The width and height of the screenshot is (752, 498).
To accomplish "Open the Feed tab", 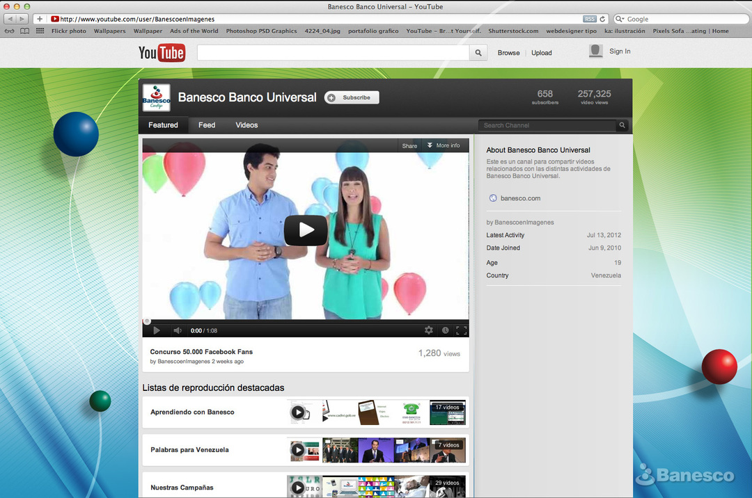I will click(x=206, y=125).
